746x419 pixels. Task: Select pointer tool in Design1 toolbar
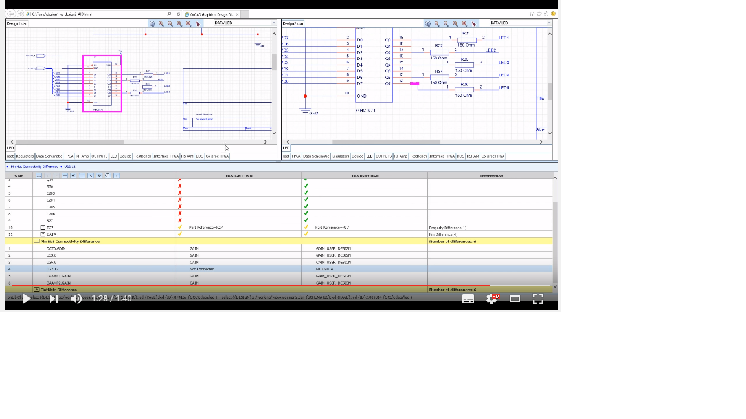coord(198,24)
